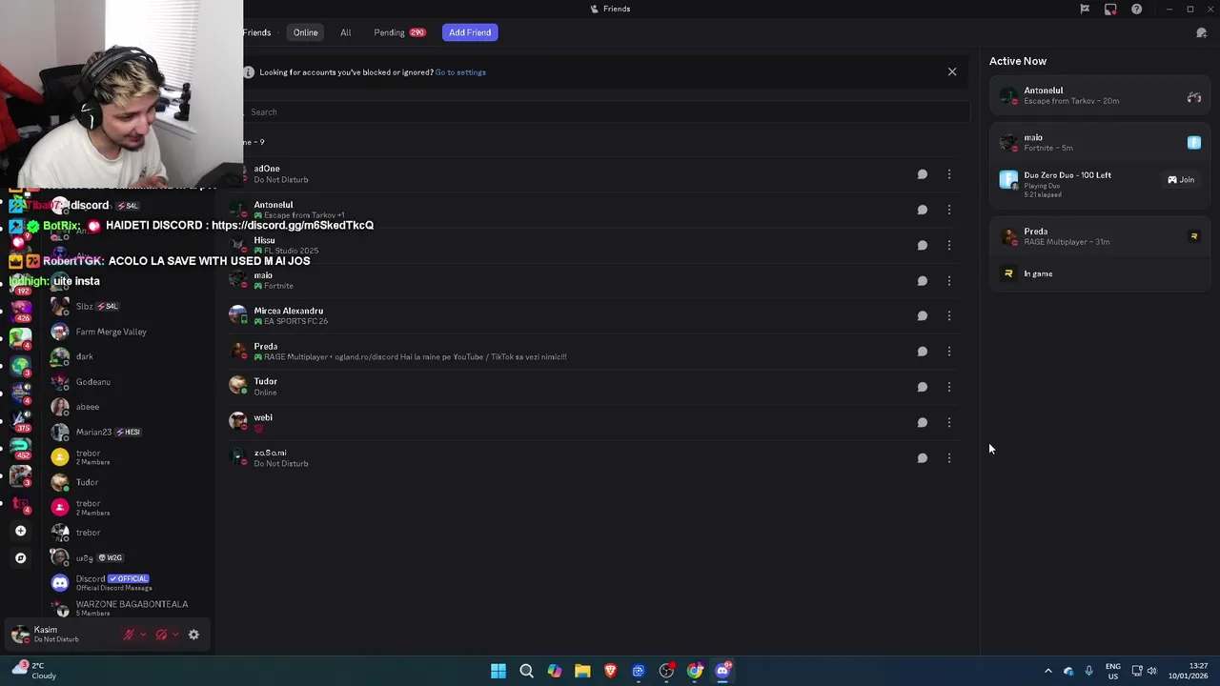Open more options for Tudor's friend row

coord(949,387)
